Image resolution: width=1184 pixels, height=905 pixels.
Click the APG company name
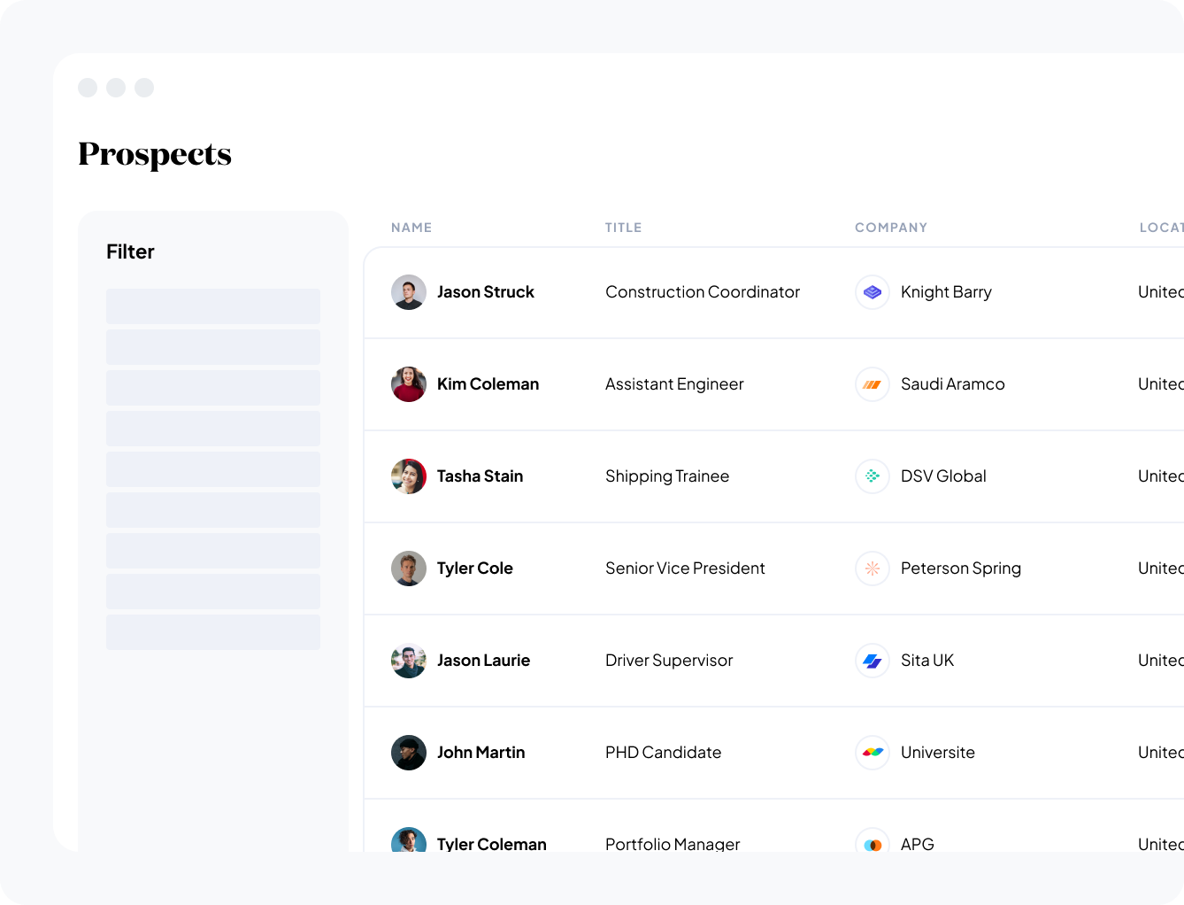[x=918, y=844]
